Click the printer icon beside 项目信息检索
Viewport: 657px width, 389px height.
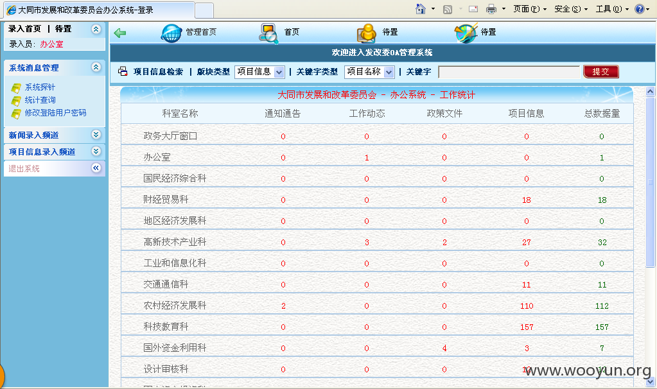tap(123, 72)
